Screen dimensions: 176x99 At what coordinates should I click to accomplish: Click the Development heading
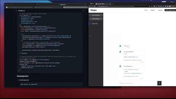coord(23,76)
